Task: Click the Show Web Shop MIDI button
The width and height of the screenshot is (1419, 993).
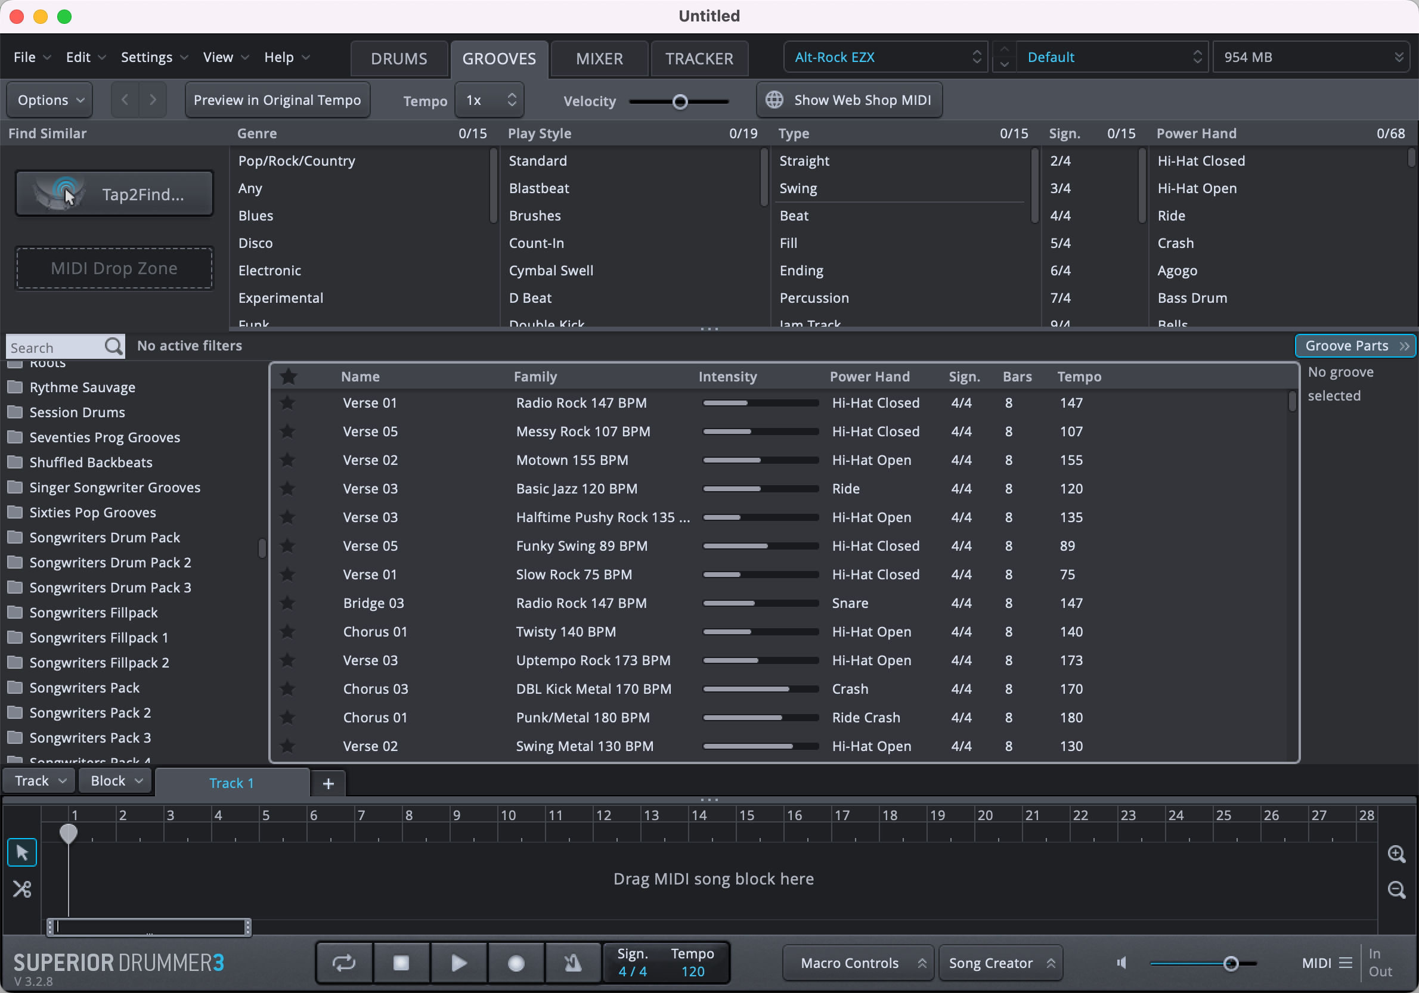Action: click(849, 100)
